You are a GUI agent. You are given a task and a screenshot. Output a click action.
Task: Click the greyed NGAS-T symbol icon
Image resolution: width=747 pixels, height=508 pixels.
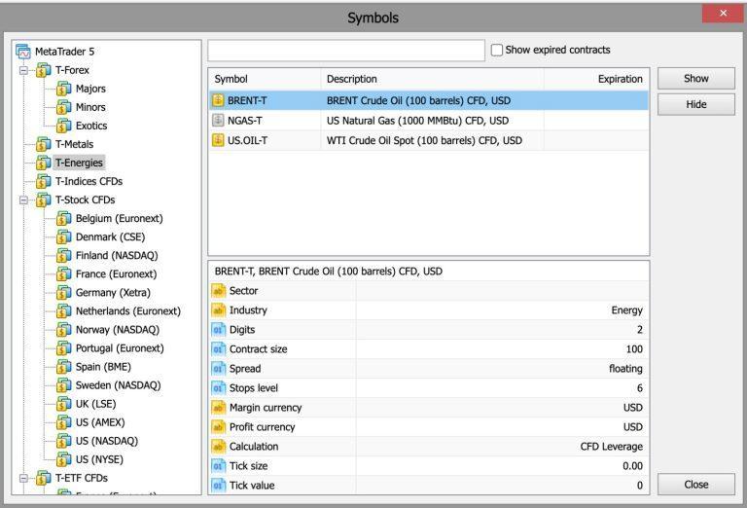click(x=218, y=121)
